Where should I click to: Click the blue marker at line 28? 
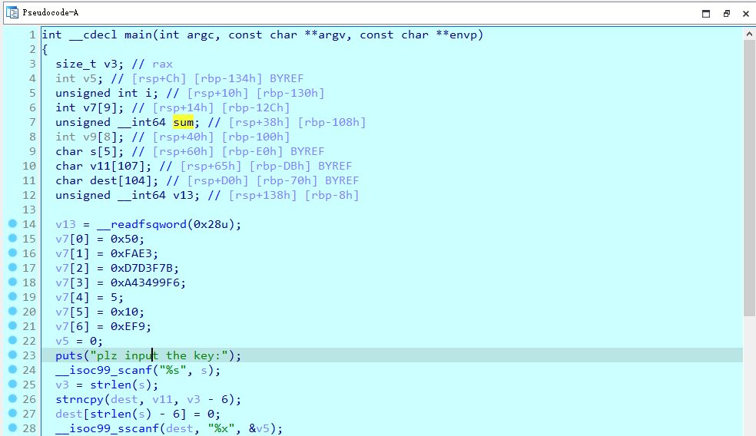coord(12,428)
